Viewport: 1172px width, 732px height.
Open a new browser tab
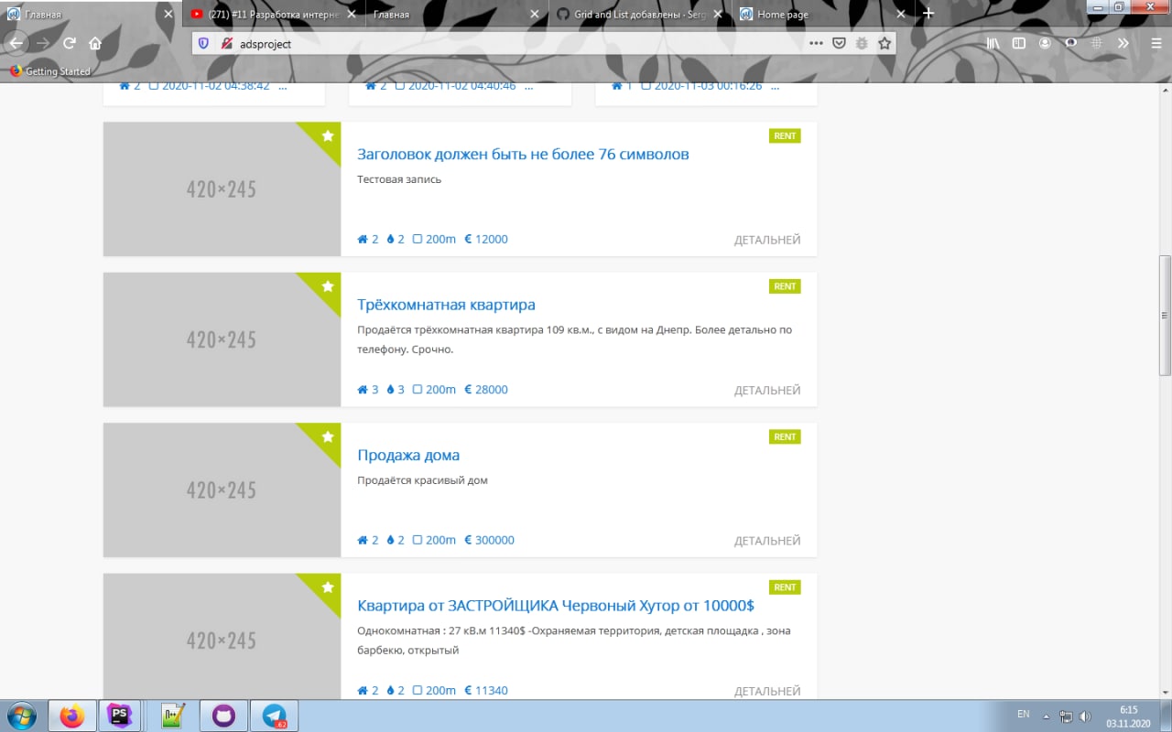coord(928,14)
